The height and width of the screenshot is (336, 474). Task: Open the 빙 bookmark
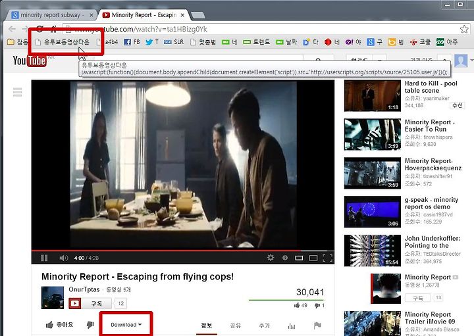pyautogui.click(x=396, y=42)
